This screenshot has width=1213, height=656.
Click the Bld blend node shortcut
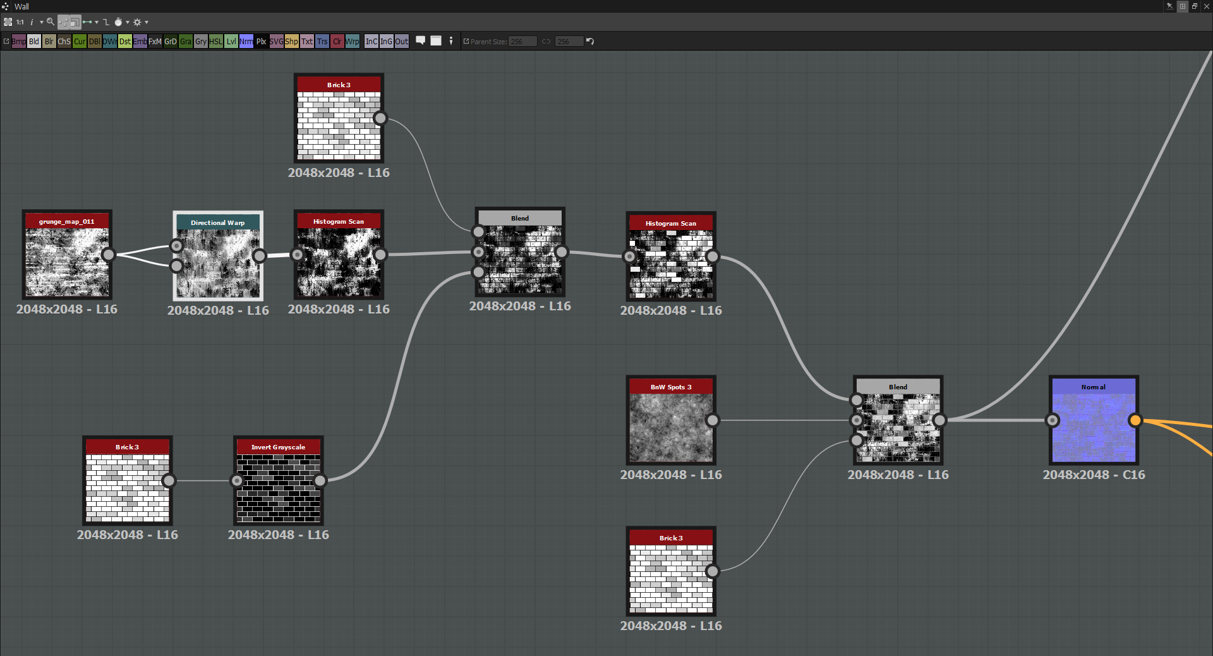(34, 42)
